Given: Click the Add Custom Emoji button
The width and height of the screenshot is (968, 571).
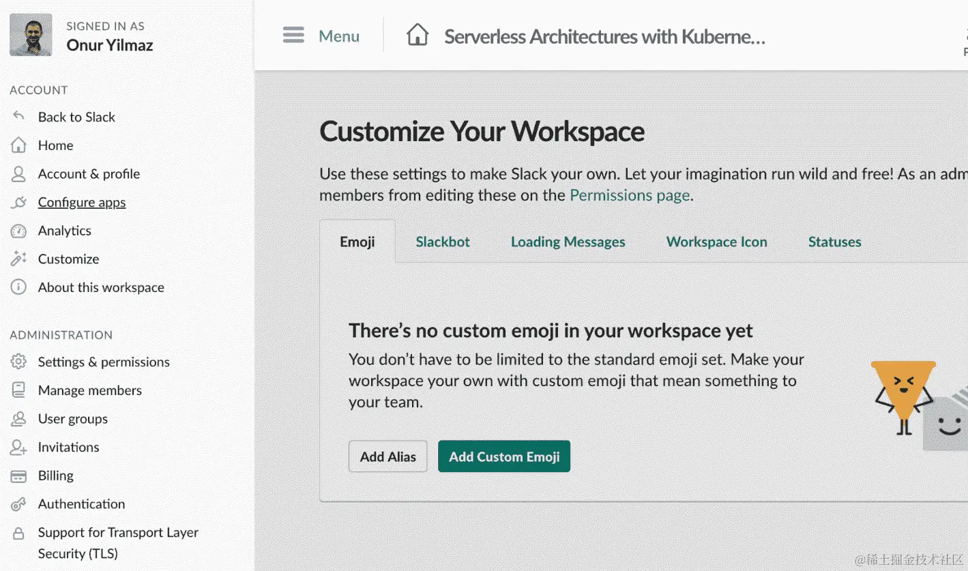Looking at the screenshot, I should [x=504, y=456].
